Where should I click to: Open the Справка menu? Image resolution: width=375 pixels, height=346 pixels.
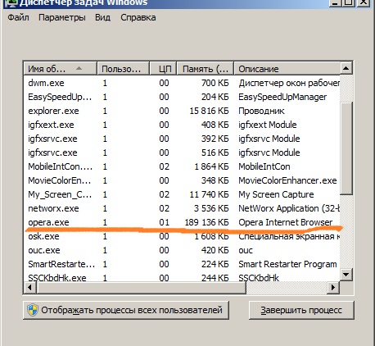[138, 17]
